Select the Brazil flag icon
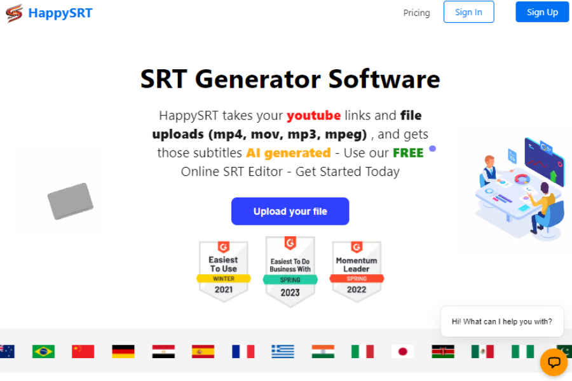Image resolution: width=572 pixels, height=381 pixels. 43,351
